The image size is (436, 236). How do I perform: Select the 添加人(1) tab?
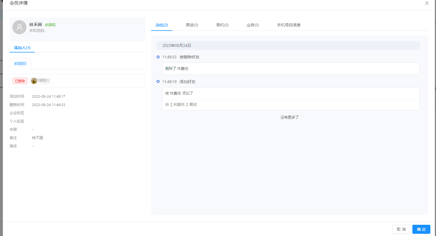click(22, 48)
